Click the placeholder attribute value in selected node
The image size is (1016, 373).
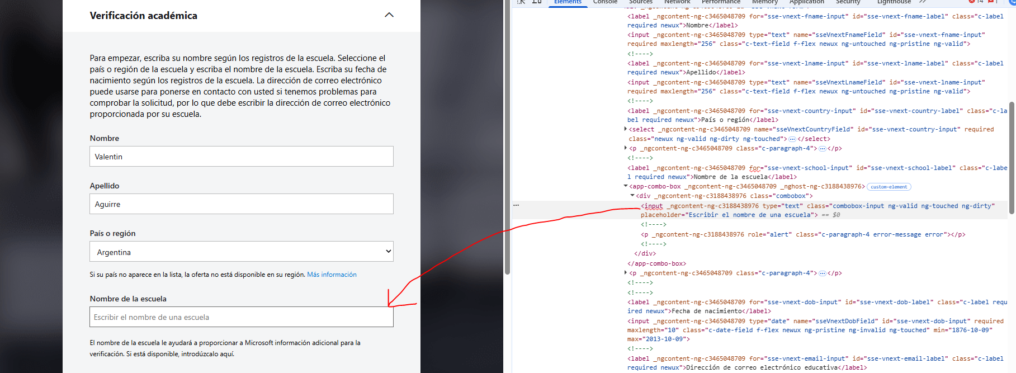749,215
